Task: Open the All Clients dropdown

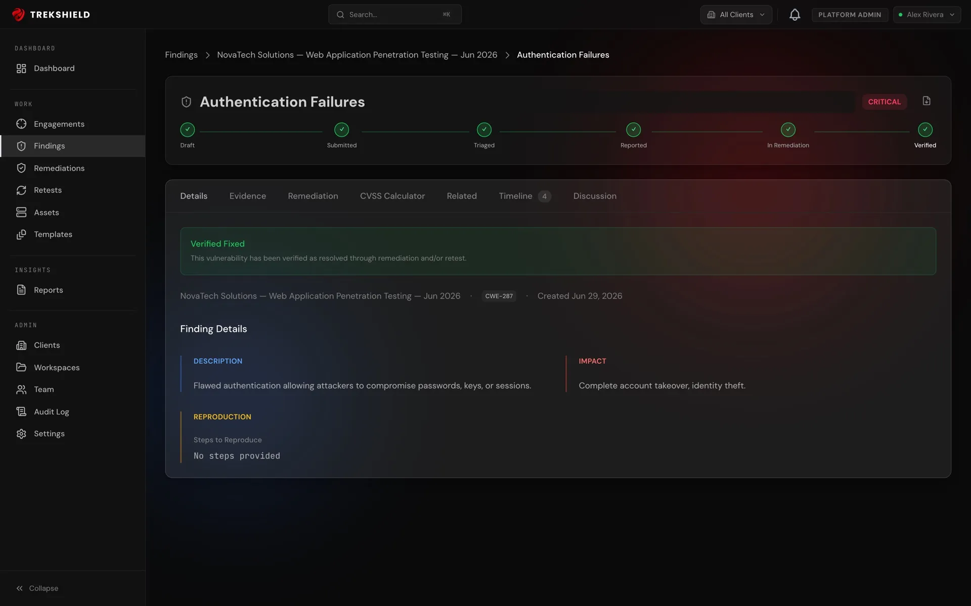Action: (x=736, y=15)
